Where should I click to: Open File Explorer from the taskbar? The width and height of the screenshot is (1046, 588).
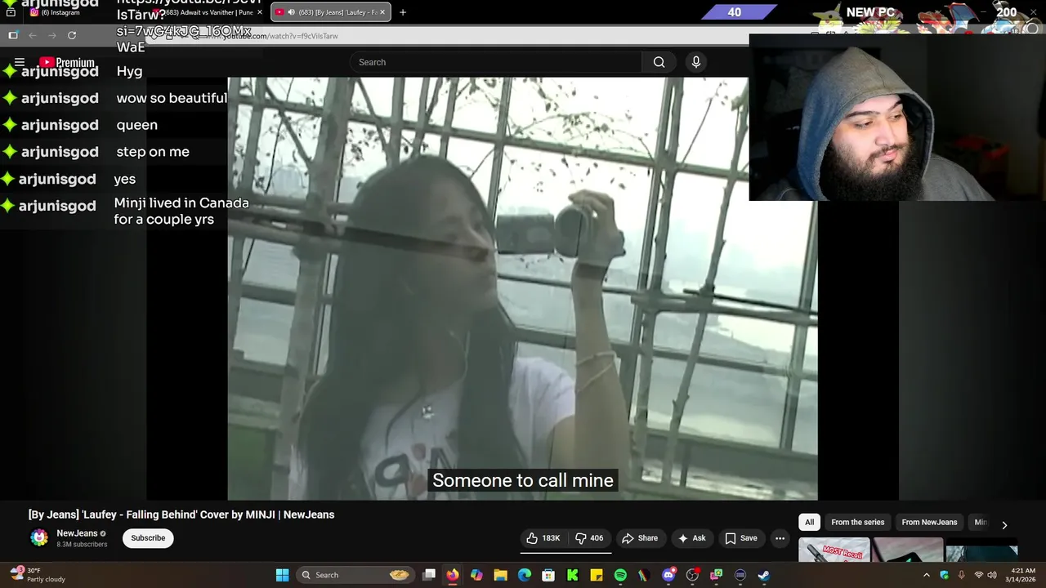coord(500,575)
